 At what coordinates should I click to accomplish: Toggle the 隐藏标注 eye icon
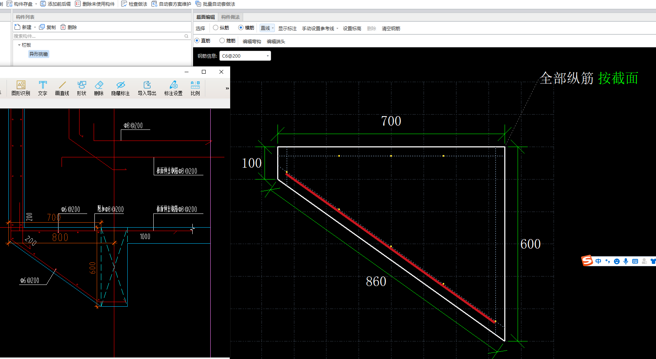click(121, 85)
